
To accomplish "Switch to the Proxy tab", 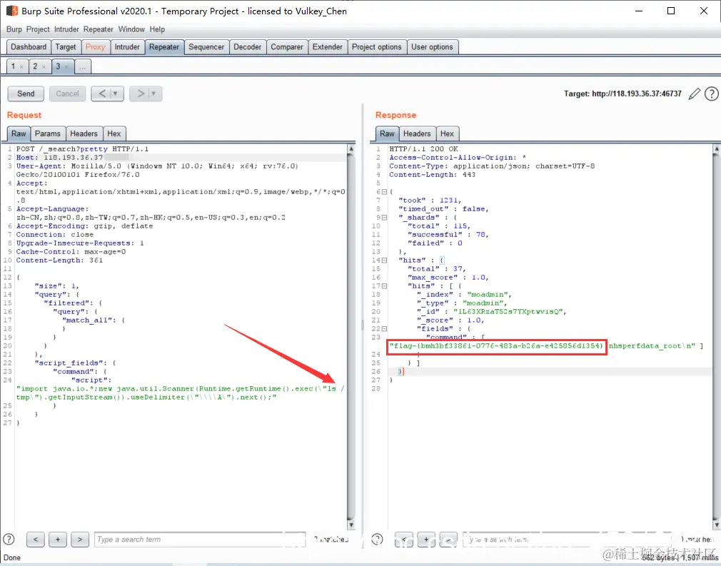I will (95, 47).
